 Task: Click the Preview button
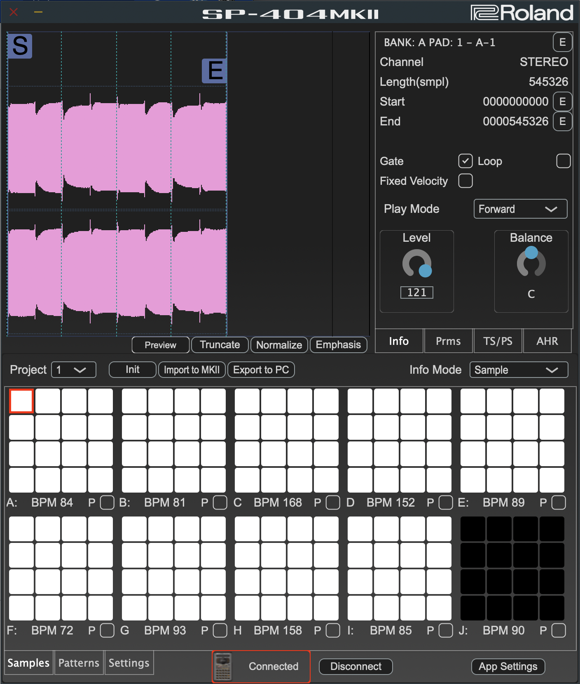tap(161, 345)
